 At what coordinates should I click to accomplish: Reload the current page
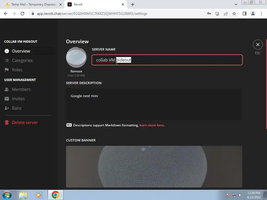click(x=22, y=14)
